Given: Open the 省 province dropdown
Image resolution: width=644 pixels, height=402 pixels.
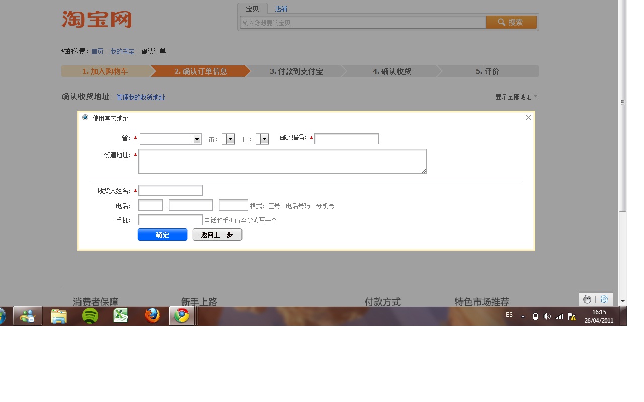Looking at the screenshot, I should [171, 139].
